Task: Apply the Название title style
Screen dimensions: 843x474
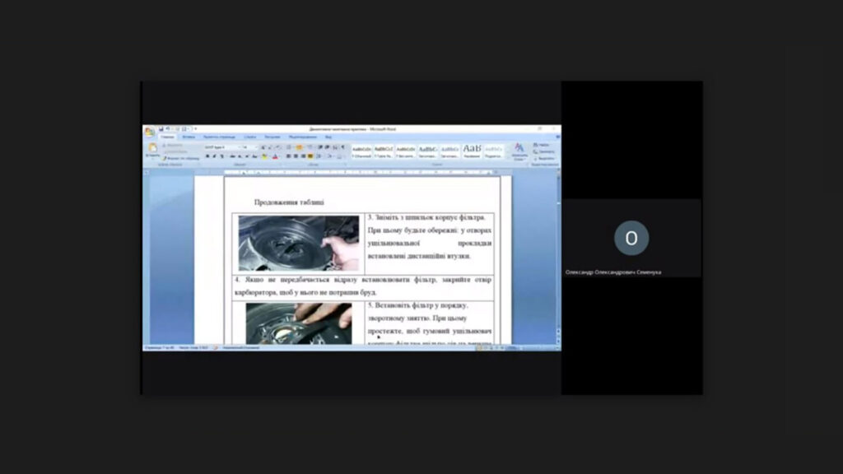Action: (x=472, y=151)
